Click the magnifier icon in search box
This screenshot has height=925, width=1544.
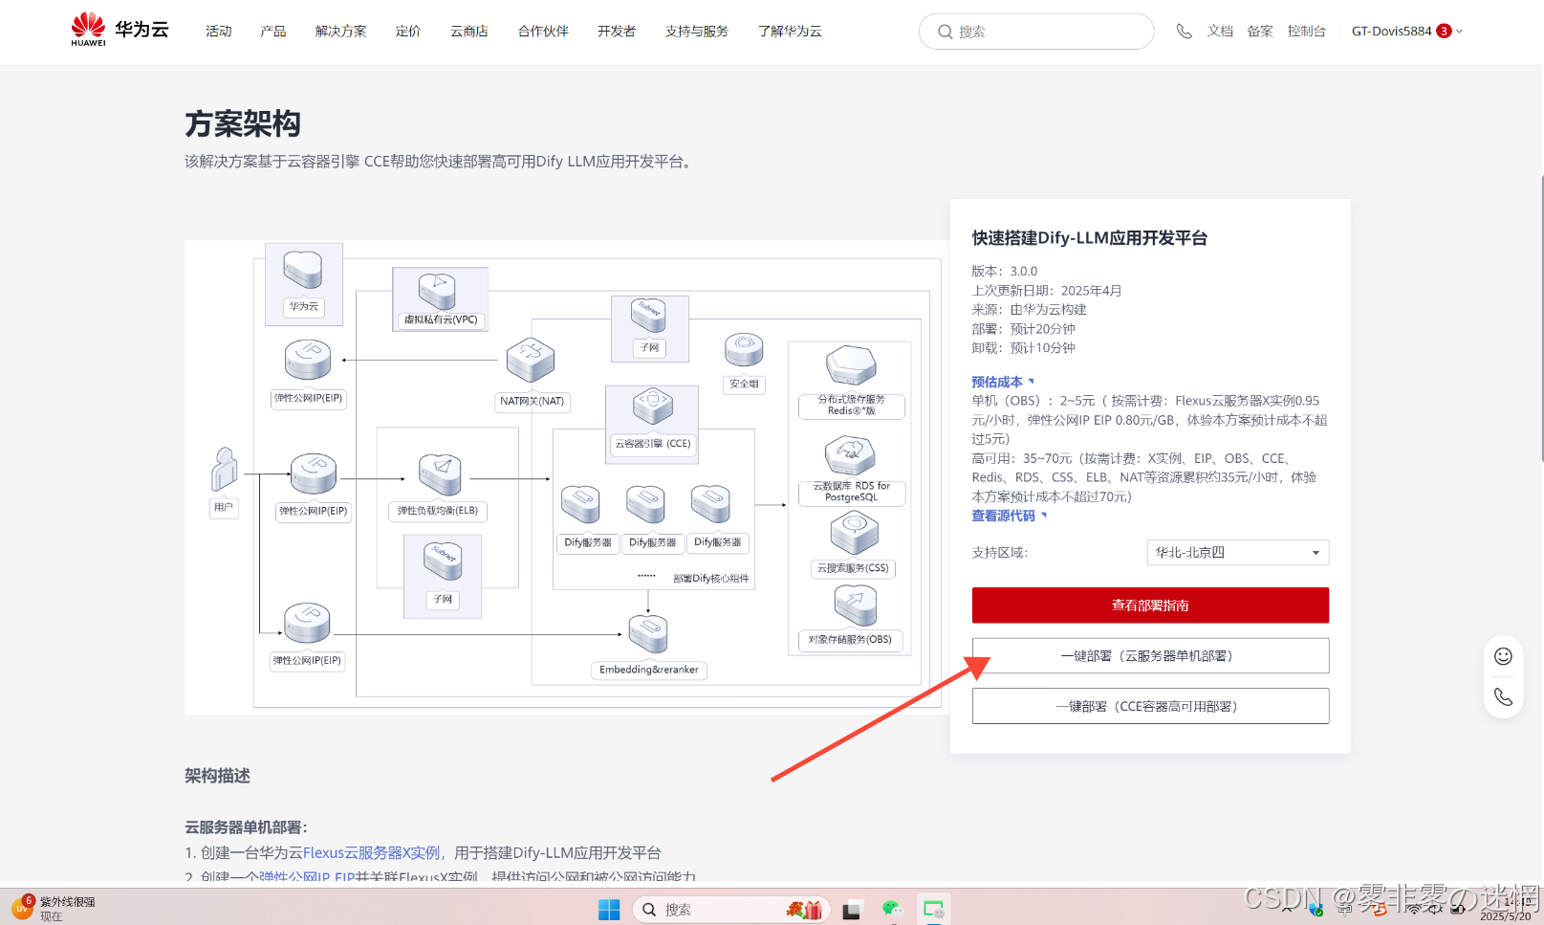click(945, 32)
